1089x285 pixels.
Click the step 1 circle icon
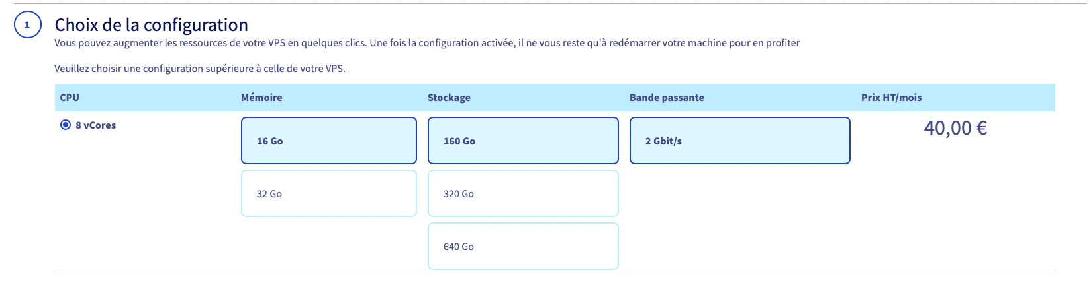[x=27, y=25]
